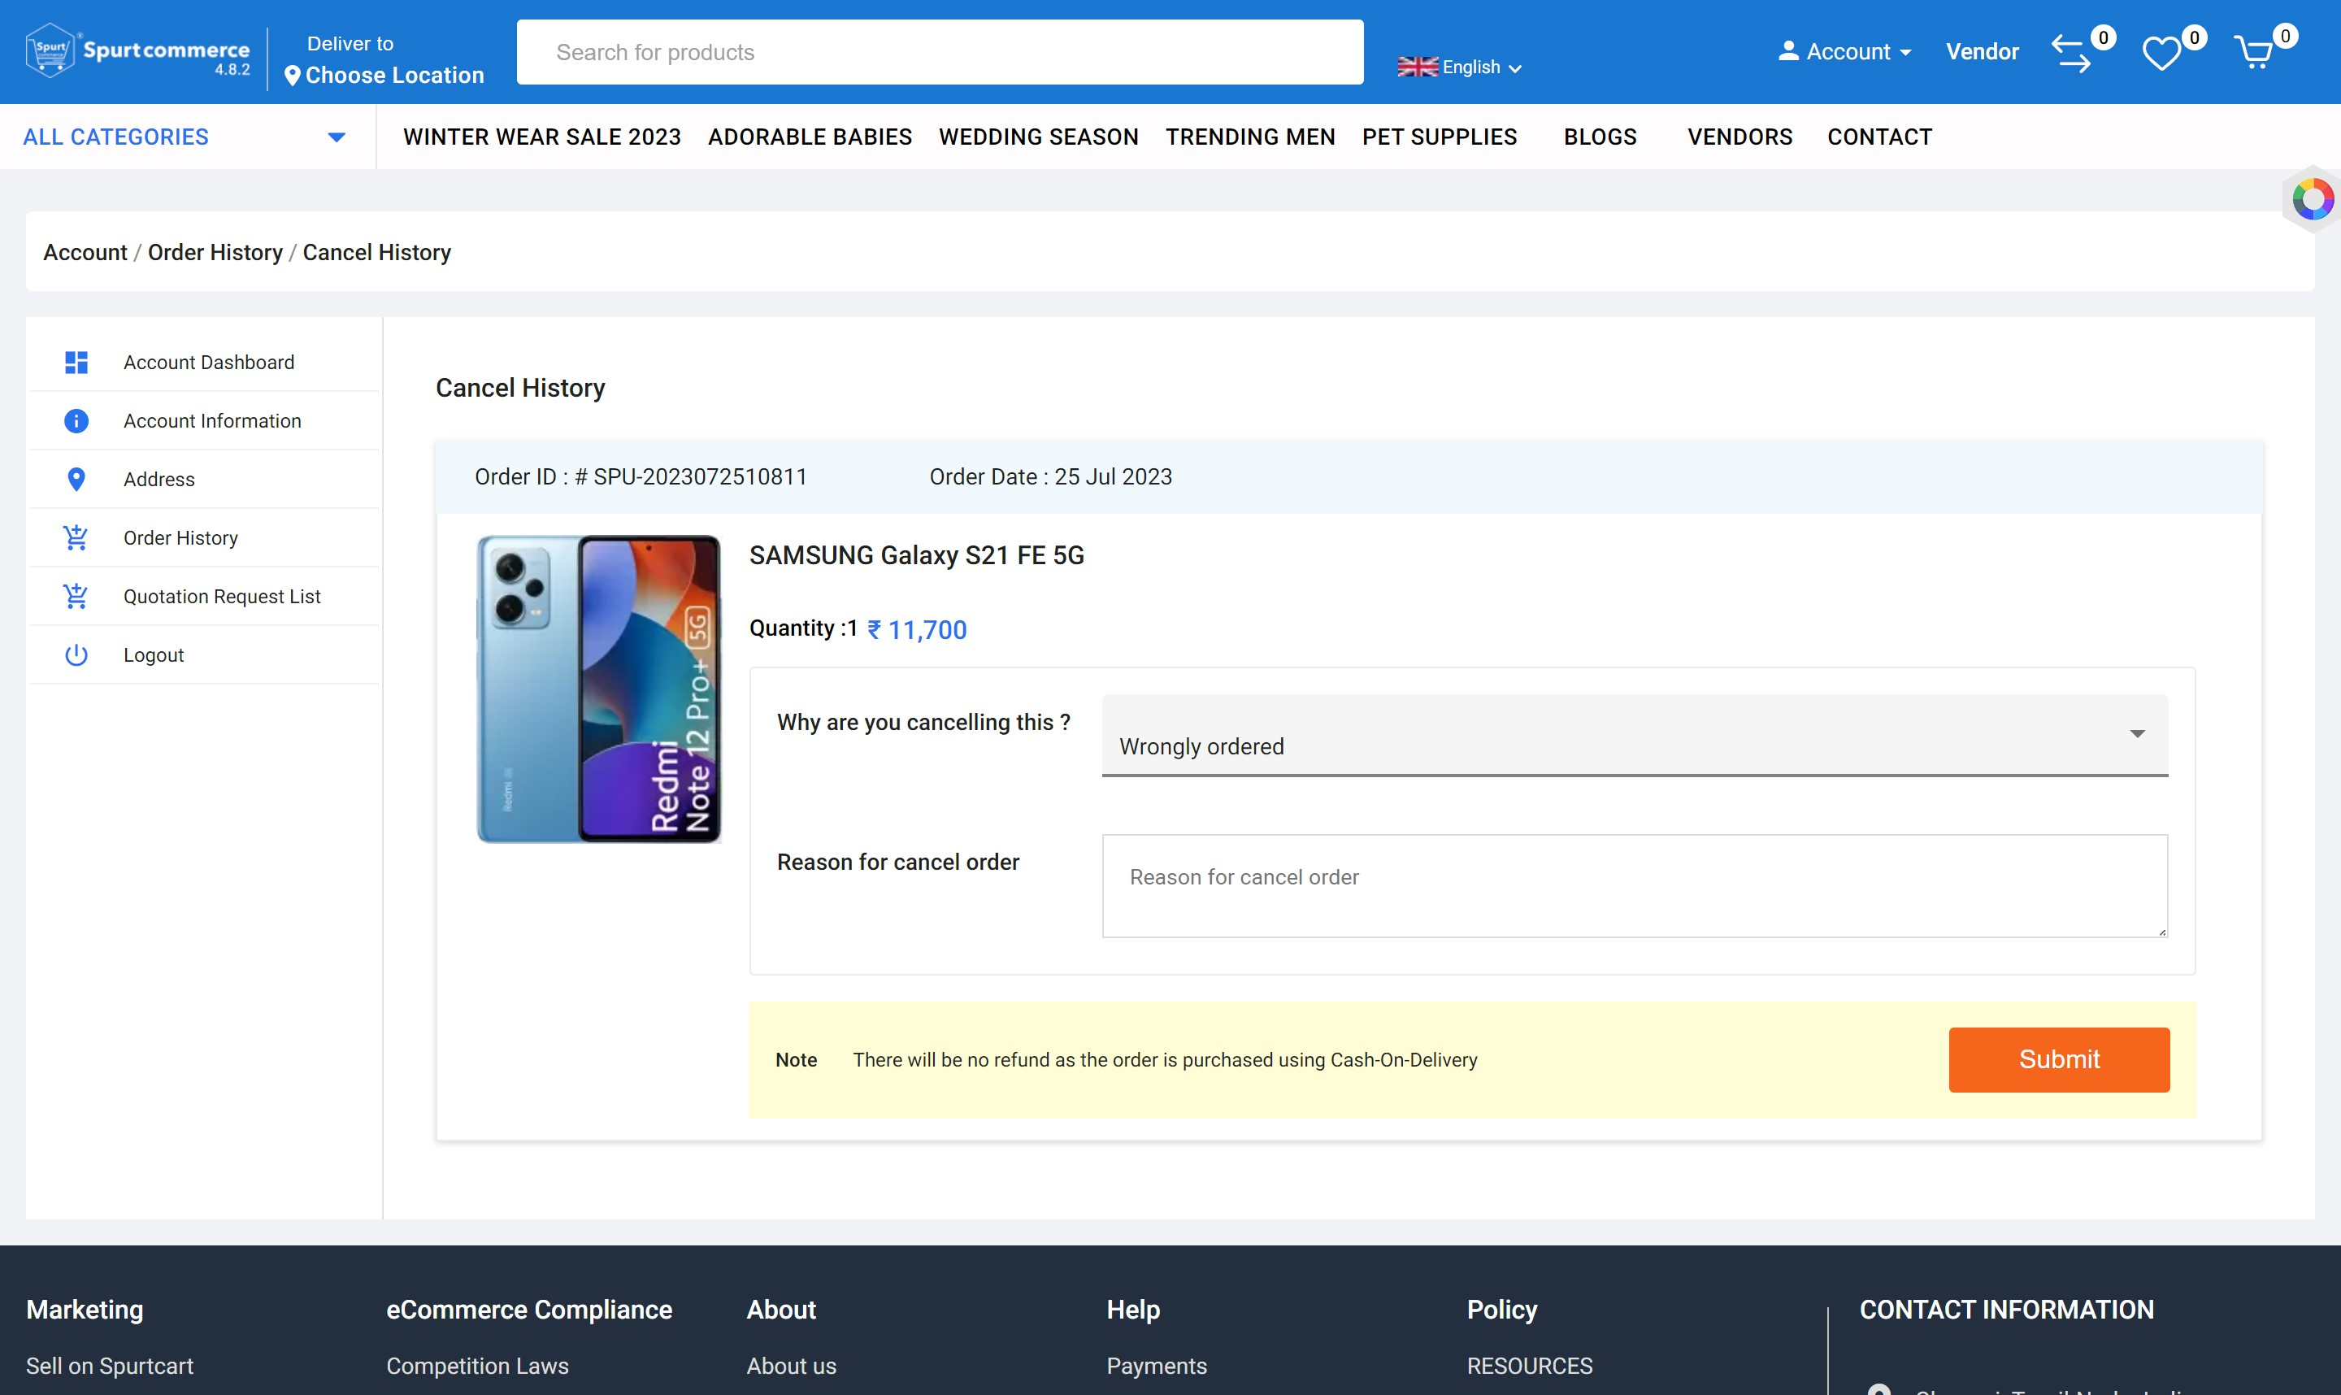
Task: Open TRENDING MEN menu item
Action: (x=1250, y=137)
